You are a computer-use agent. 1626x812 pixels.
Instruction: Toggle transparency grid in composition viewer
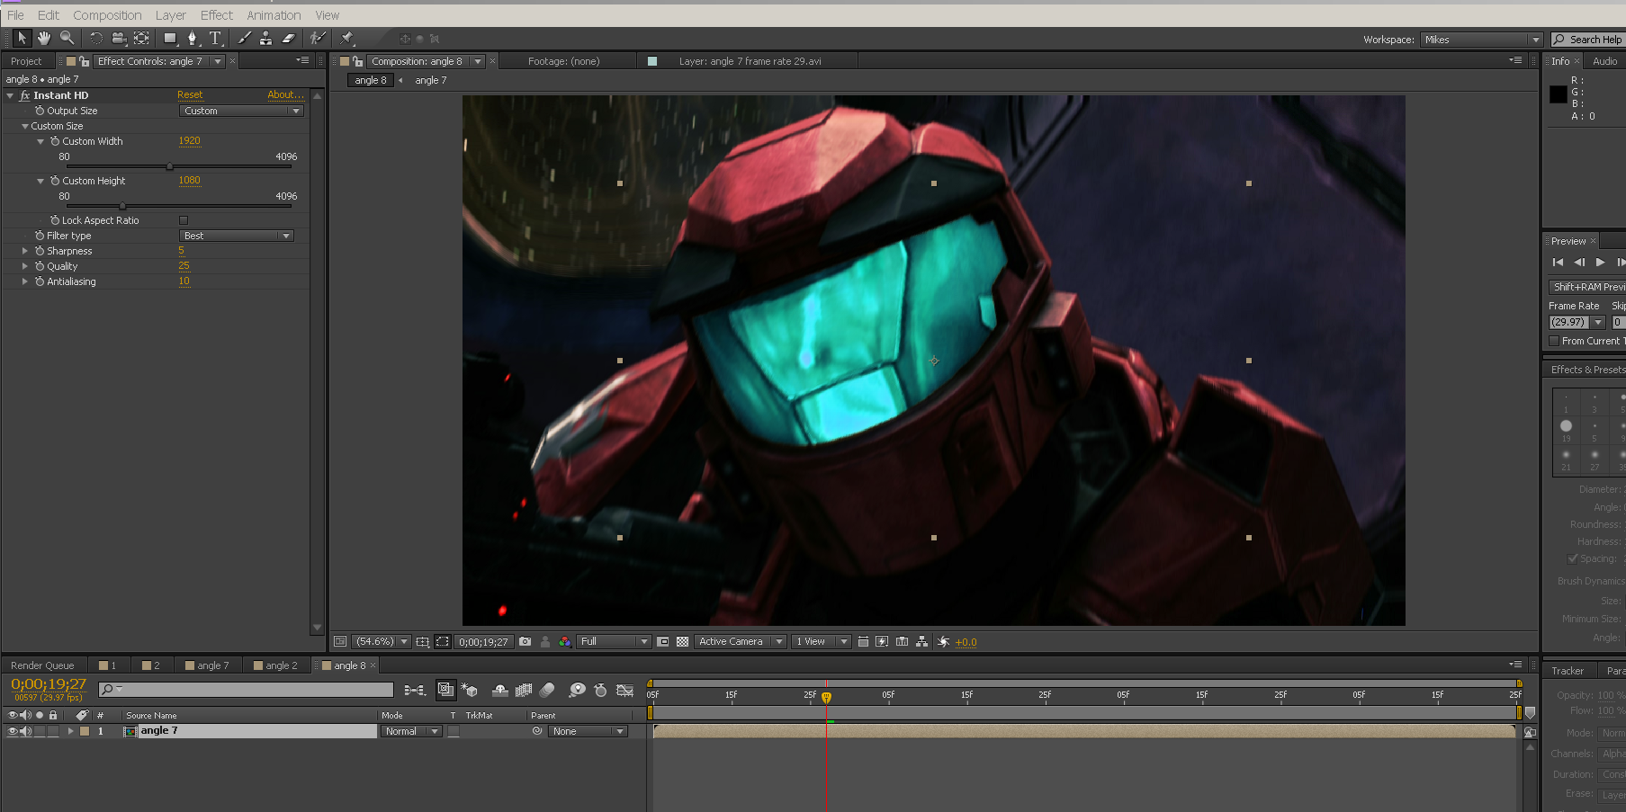coord(682,641)
